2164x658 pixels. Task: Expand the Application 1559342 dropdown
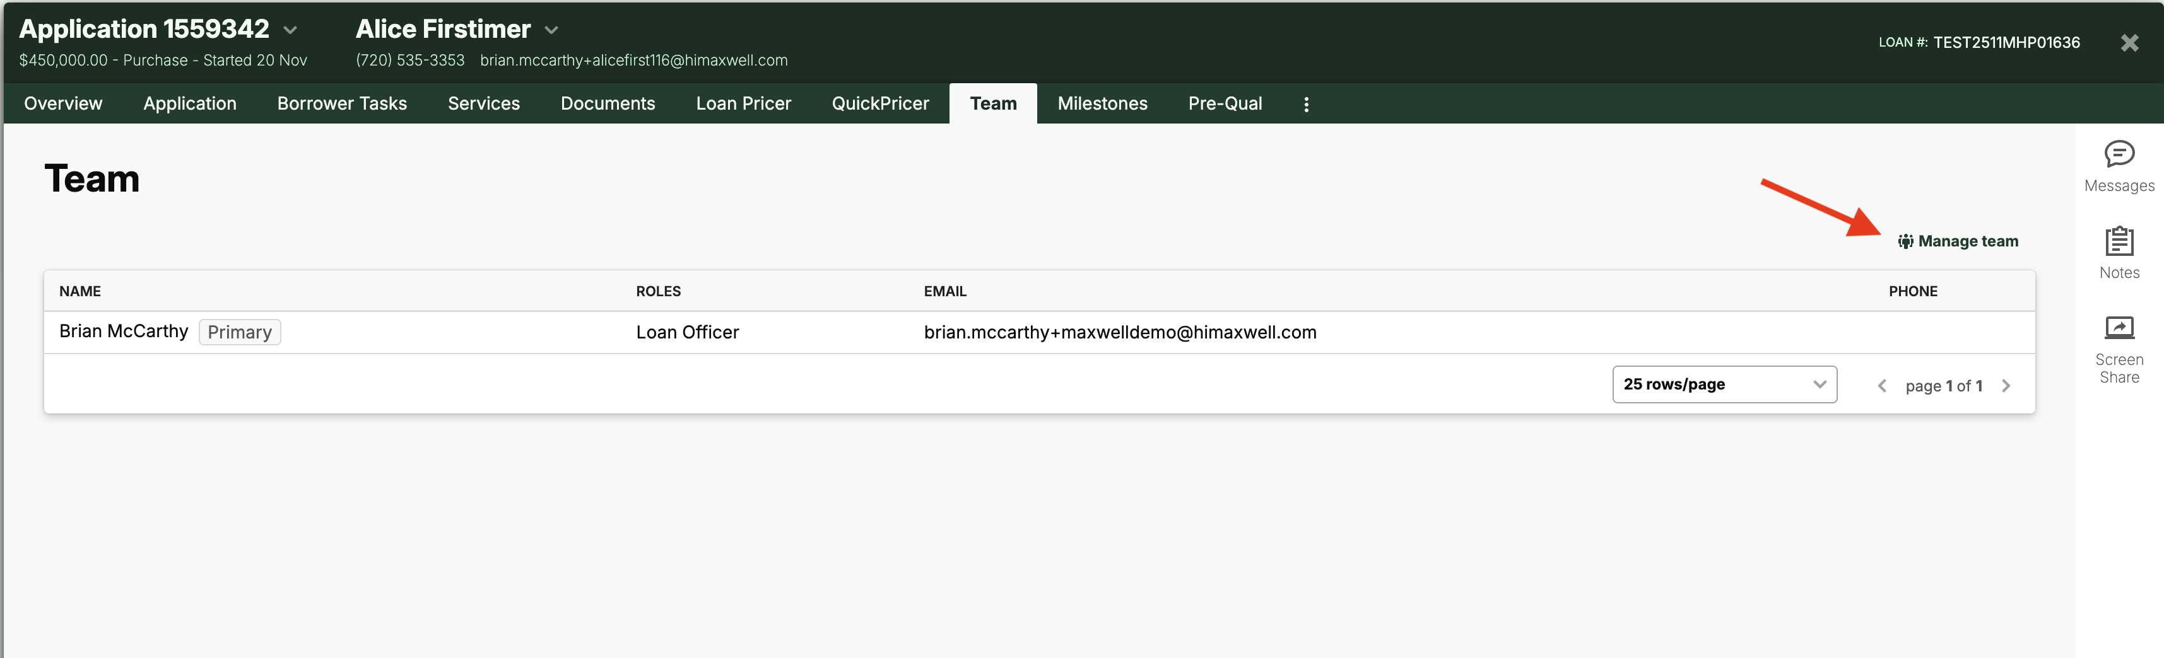(x=291, y=30)
